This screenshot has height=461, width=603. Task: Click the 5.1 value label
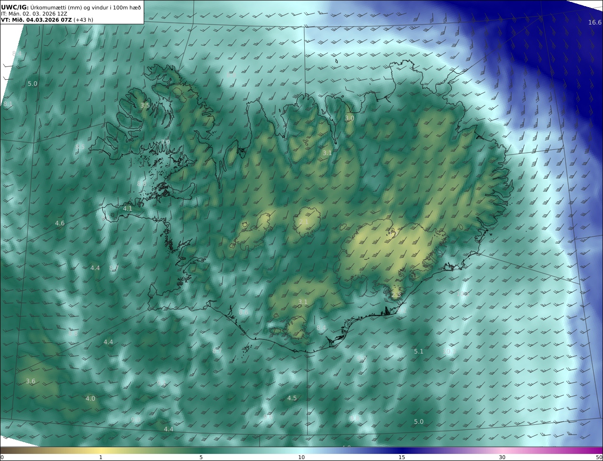(x=419, y=351)
